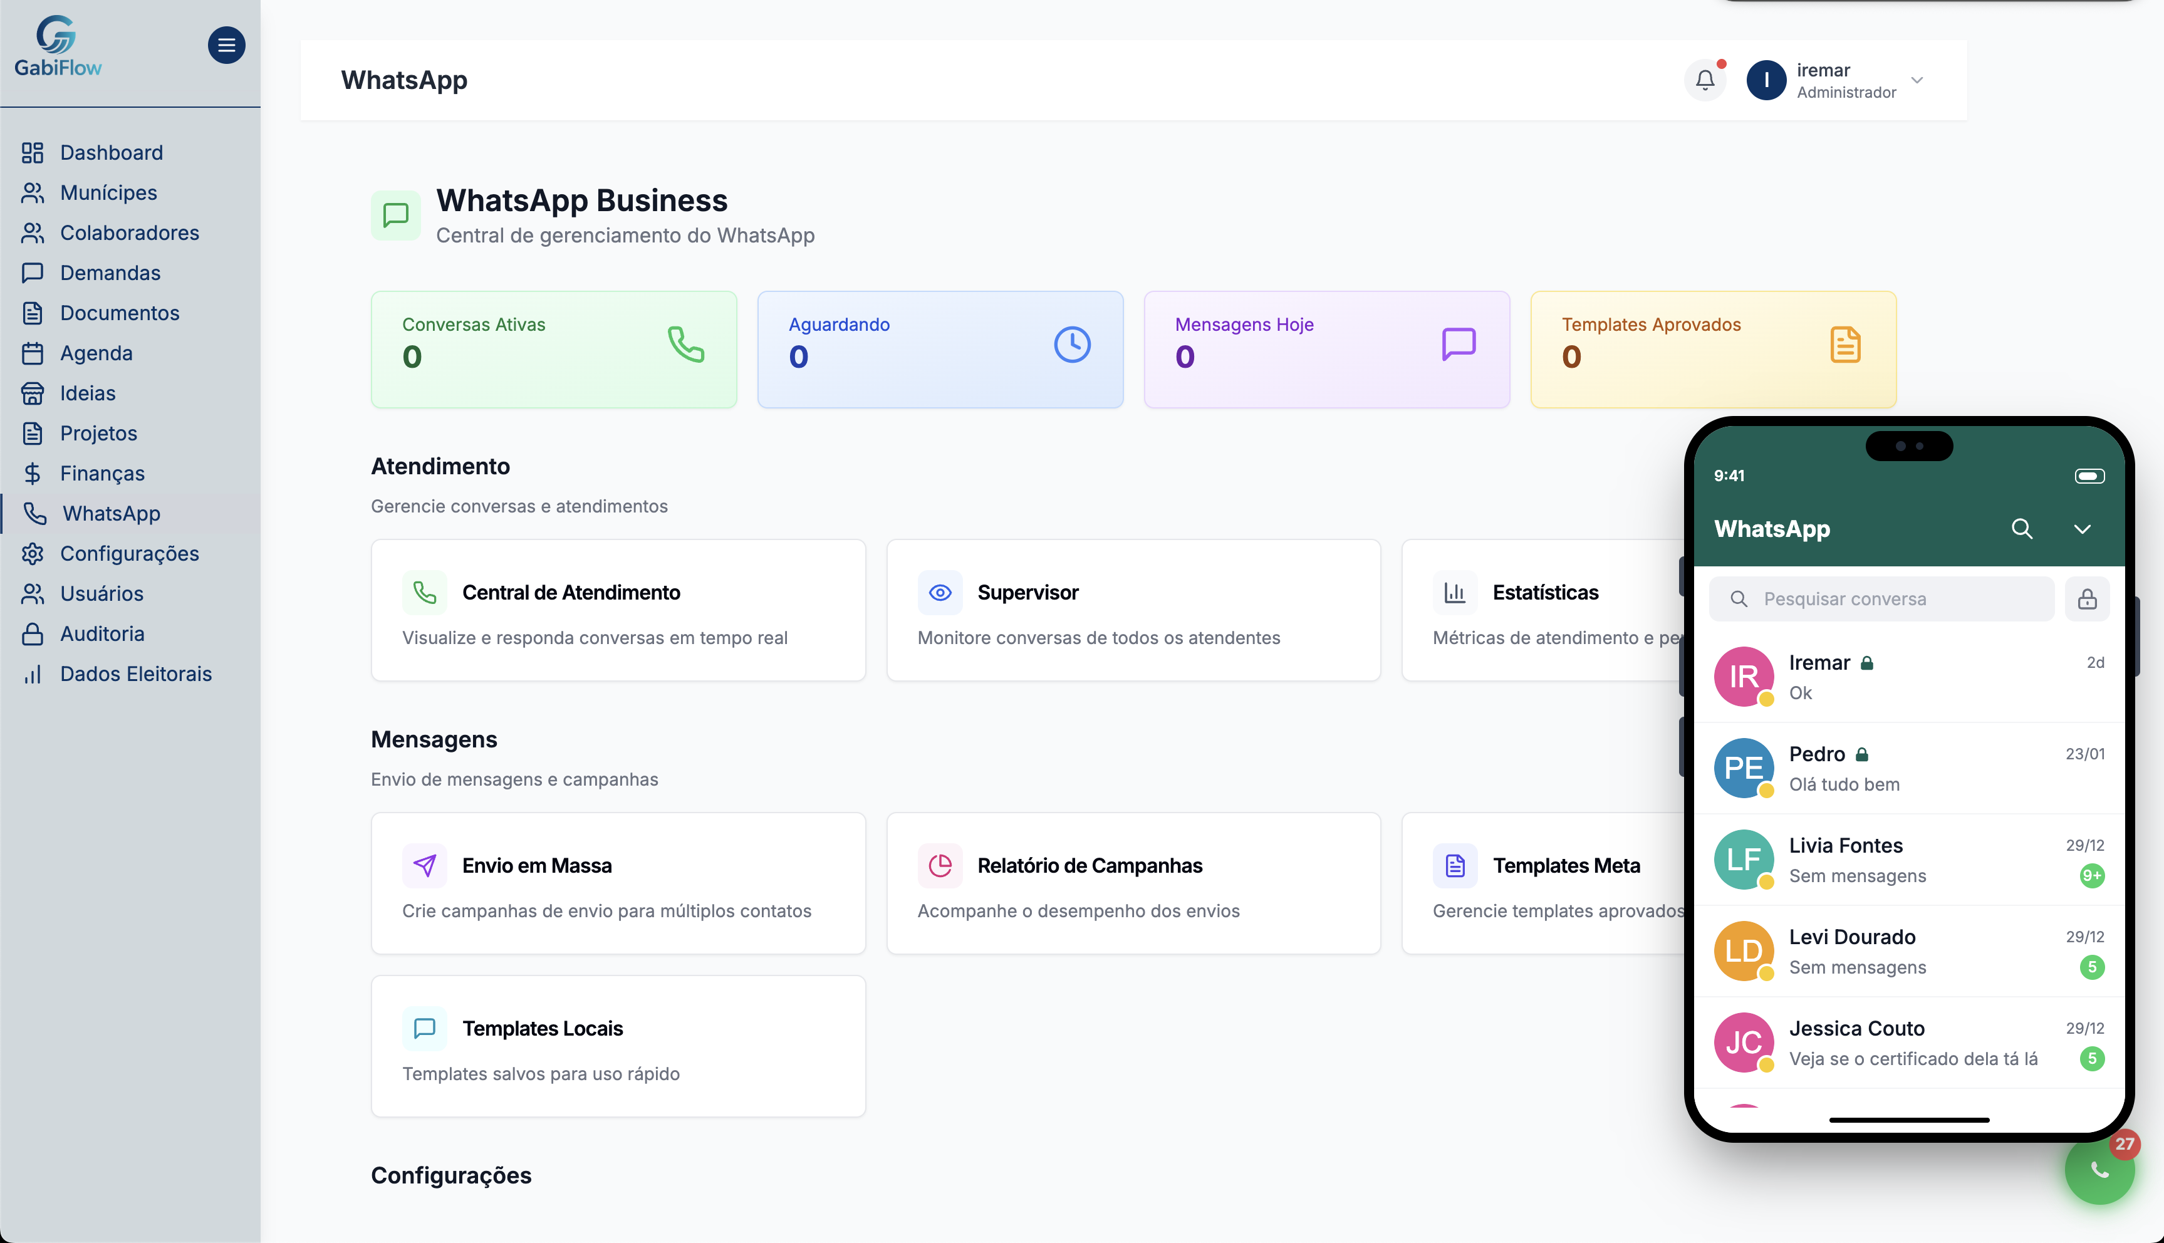Click the GabiFlow logo
Screen dimensions: 2164x1243
57,48
